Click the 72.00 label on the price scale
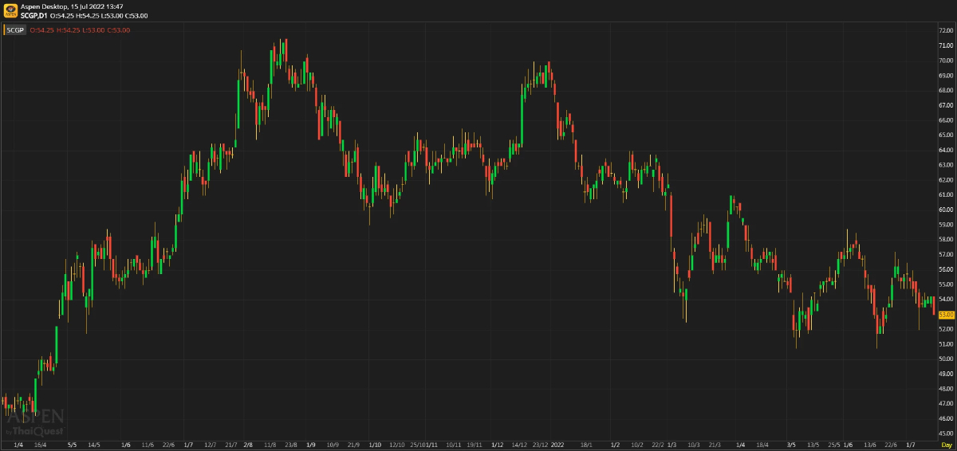Viewport: 957px width, 451px height. [x=946, y=30]
